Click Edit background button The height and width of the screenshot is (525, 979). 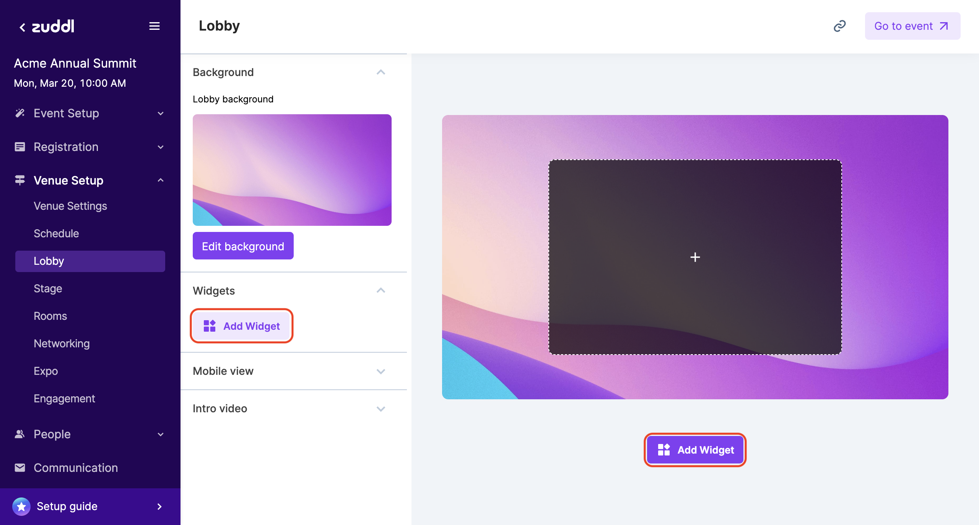243,246
